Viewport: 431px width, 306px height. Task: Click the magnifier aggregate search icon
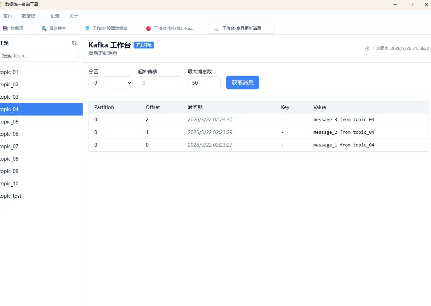pyautogui.click(x=44, y=29)
